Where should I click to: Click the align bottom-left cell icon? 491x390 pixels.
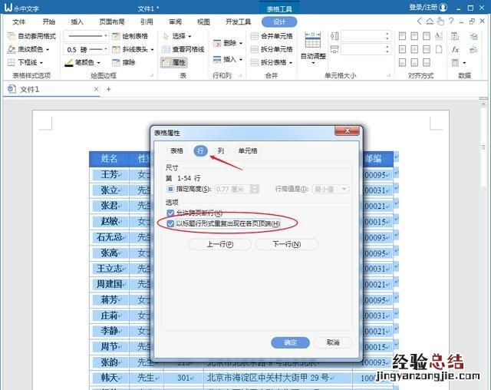point(402,62)
